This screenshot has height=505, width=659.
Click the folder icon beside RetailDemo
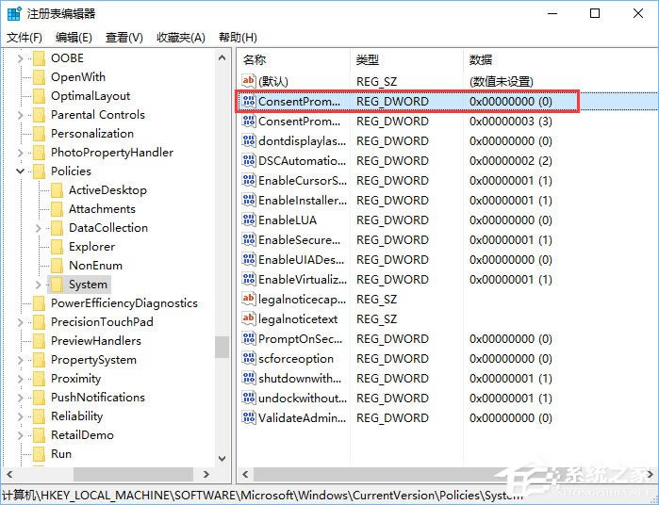(x=39, y=435)
